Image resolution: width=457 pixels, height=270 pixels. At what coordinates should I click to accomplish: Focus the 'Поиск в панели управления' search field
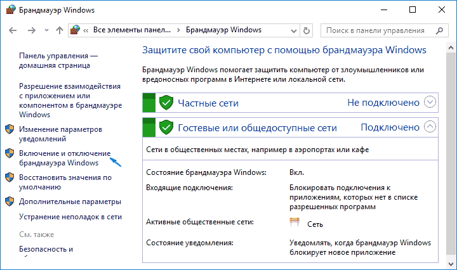(x=384, y=30)
